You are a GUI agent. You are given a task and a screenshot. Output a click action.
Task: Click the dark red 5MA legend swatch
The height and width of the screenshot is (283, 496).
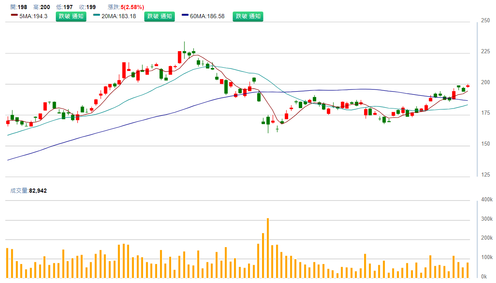pyautogui.click(x=14, y=15)
